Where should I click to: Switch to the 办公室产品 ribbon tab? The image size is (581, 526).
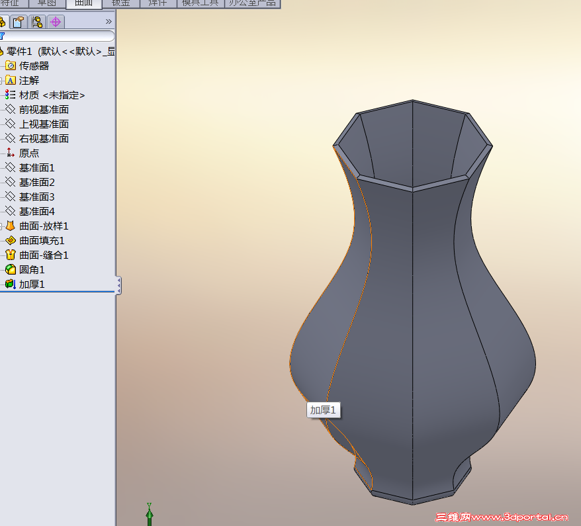(x=252, y=3)
